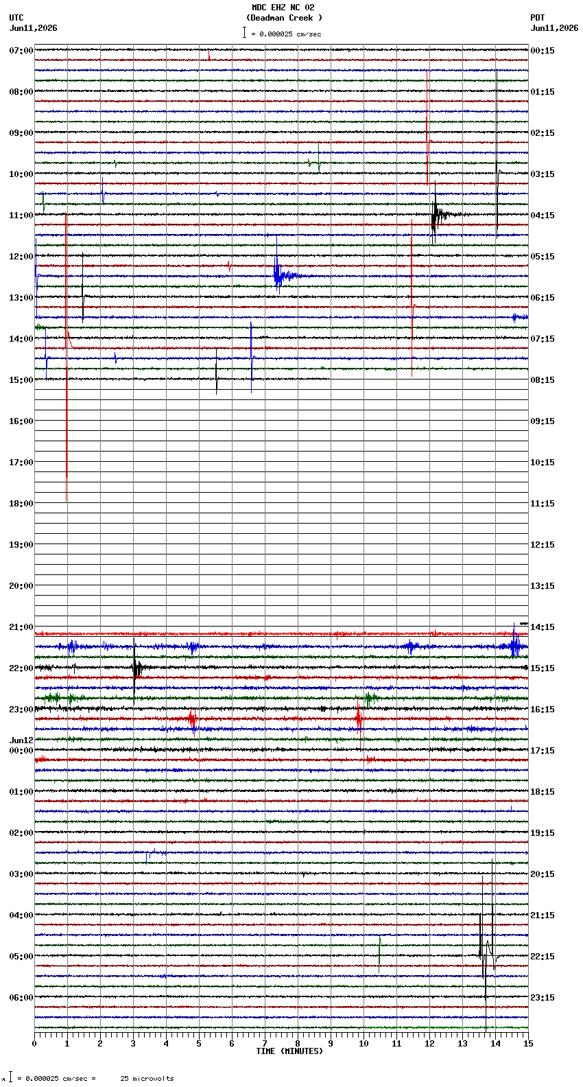This screenshot has width=583, height=1087.
Task: Click the 12 minute tick label
Action: pyautogui.click(x=429, y=1044)
